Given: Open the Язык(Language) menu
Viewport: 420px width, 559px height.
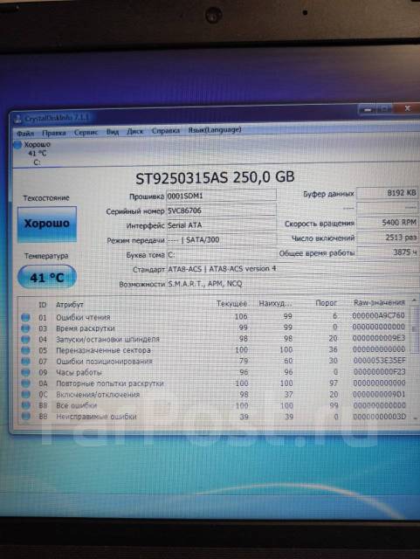Looking at the screenshot, I should coord(215,130).
